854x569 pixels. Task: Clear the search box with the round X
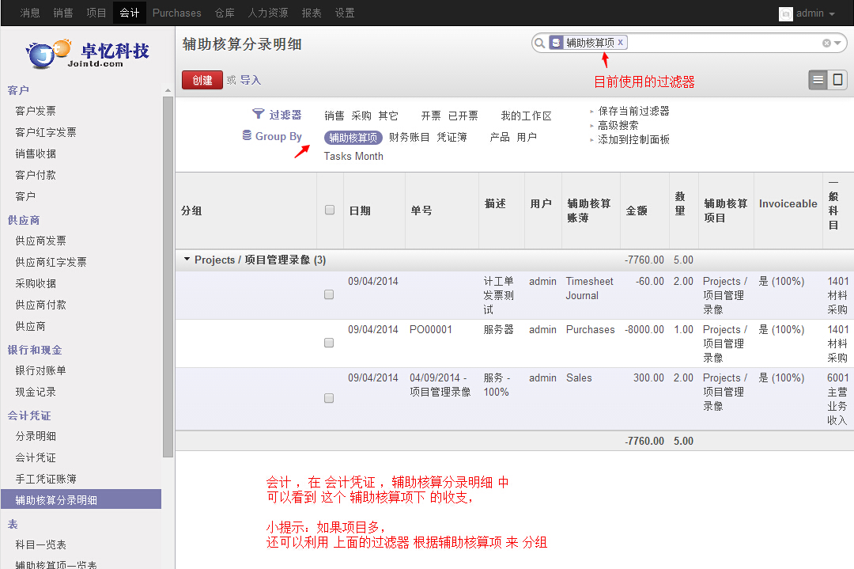[x=826, y=44]
